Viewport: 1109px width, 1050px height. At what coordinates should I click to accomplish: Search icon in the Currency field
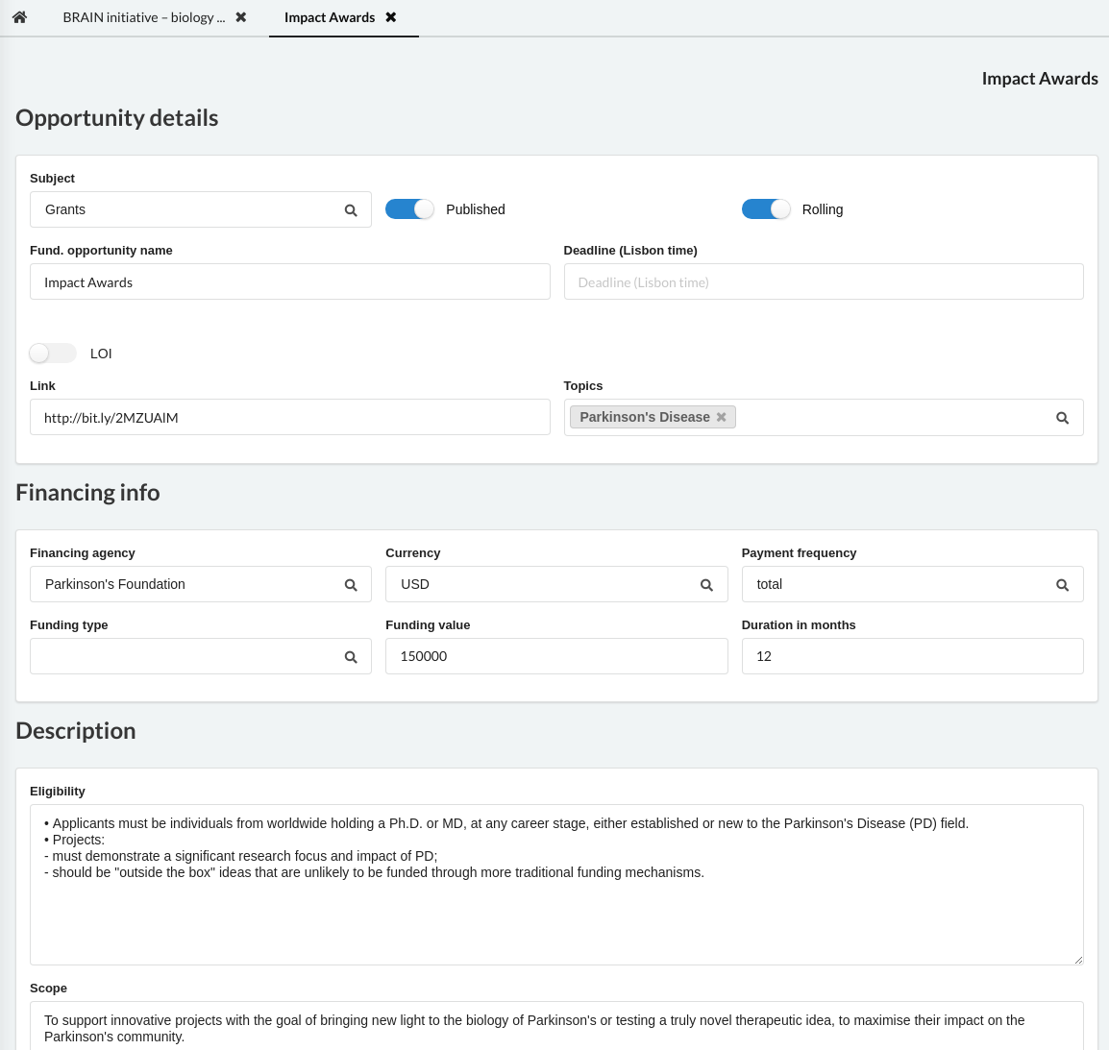pyautogui.click(x=706, y=585)
